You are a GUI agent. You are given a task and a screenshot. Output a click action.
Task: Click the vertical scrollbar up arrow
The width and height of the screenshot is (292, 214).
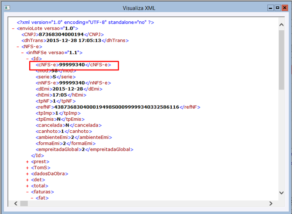tap(281, 25)
